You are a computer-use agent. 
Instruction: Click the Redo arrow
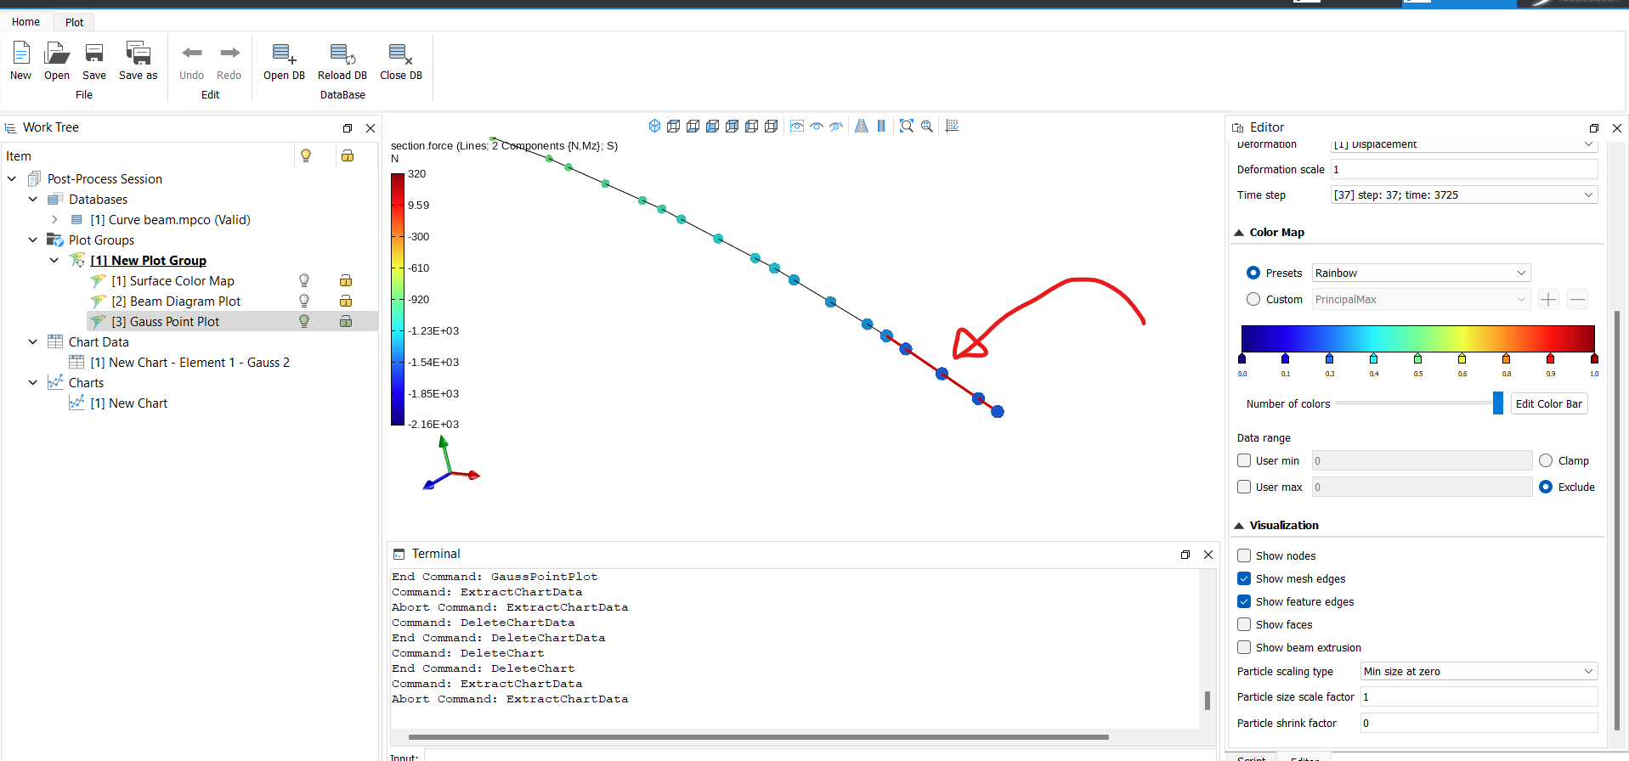point(229,53)
